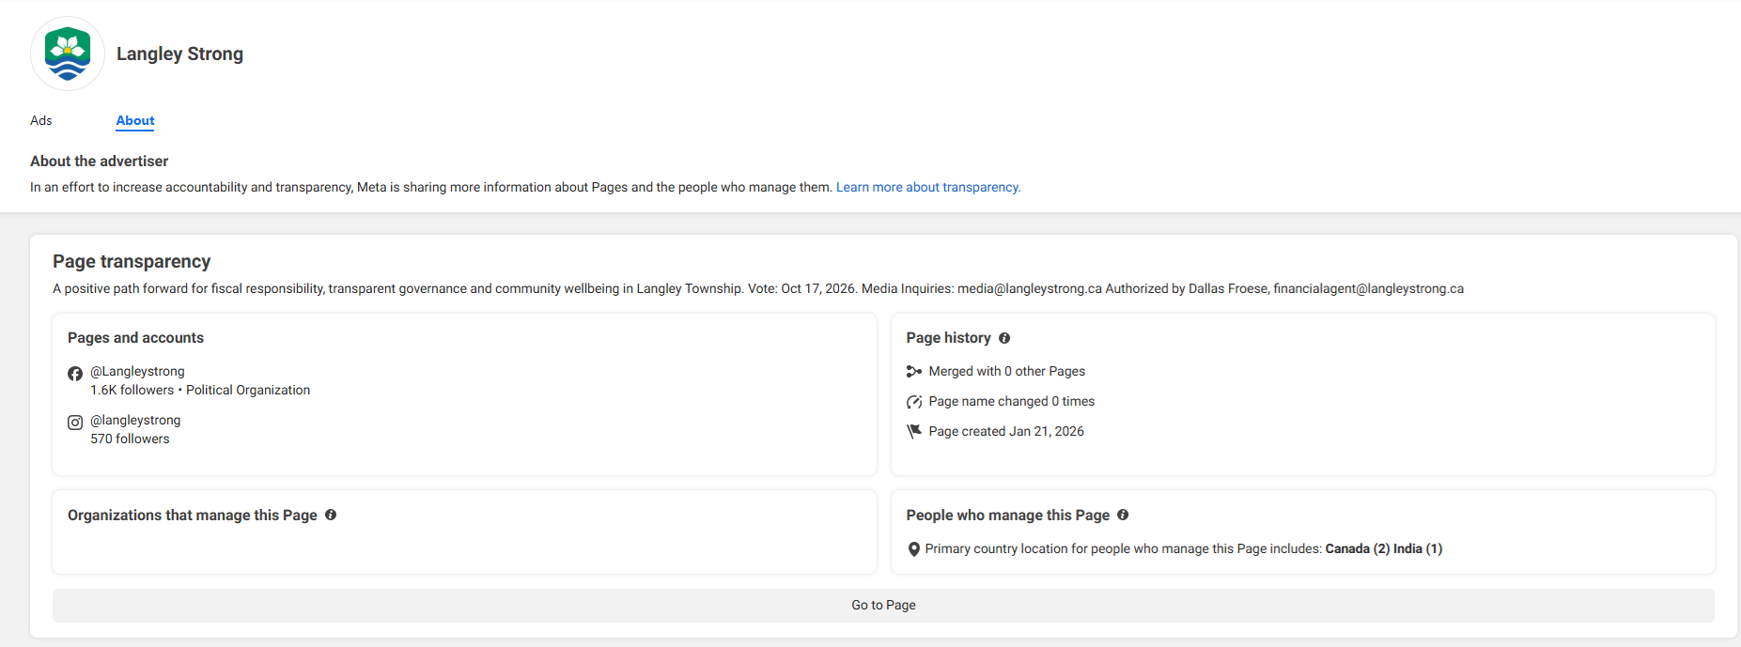Click 'Merged with 0 other Pages' text
Viewport: 1741px width, 647px height.
[x=1007, y=371]
